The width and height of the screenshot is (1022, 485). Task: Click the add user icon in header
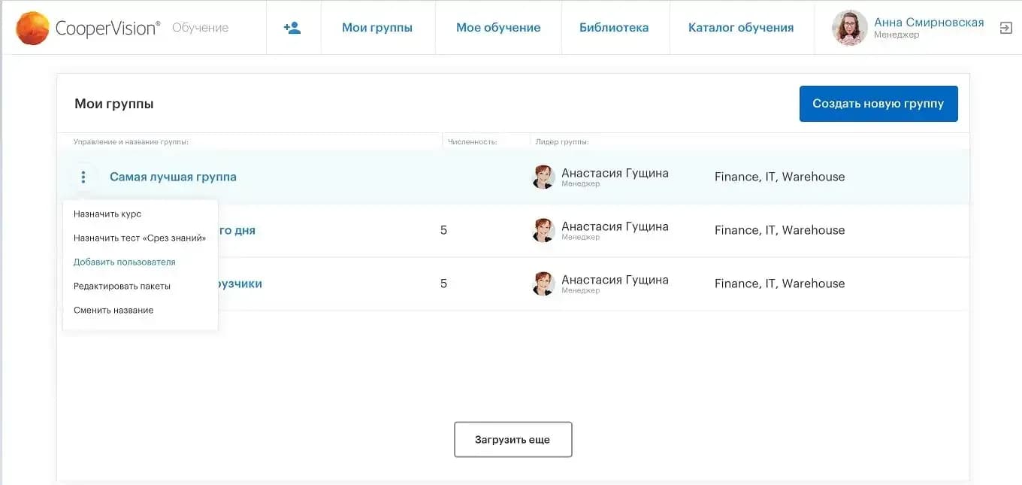tap(292, 28)
